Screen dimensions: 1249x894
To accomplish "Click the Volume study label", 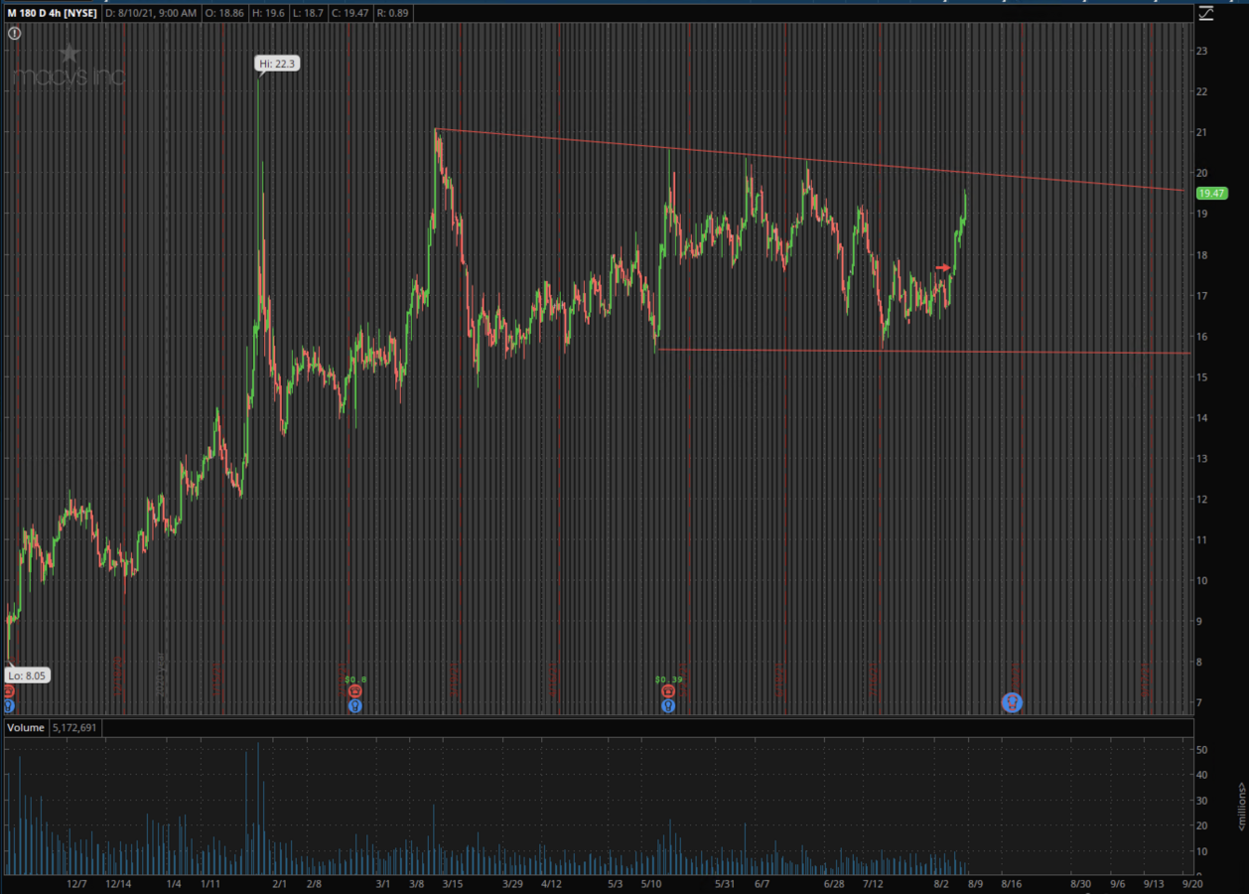I will click(x=26, y=728).
